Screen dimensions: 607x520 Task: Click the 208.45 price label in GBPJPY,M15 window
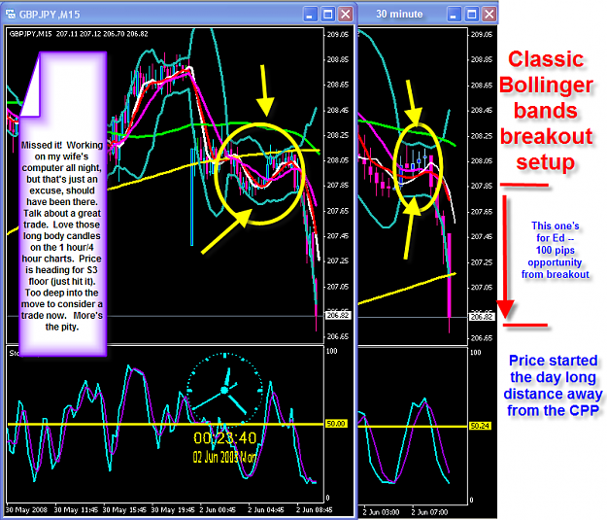[x=338, y=110]
